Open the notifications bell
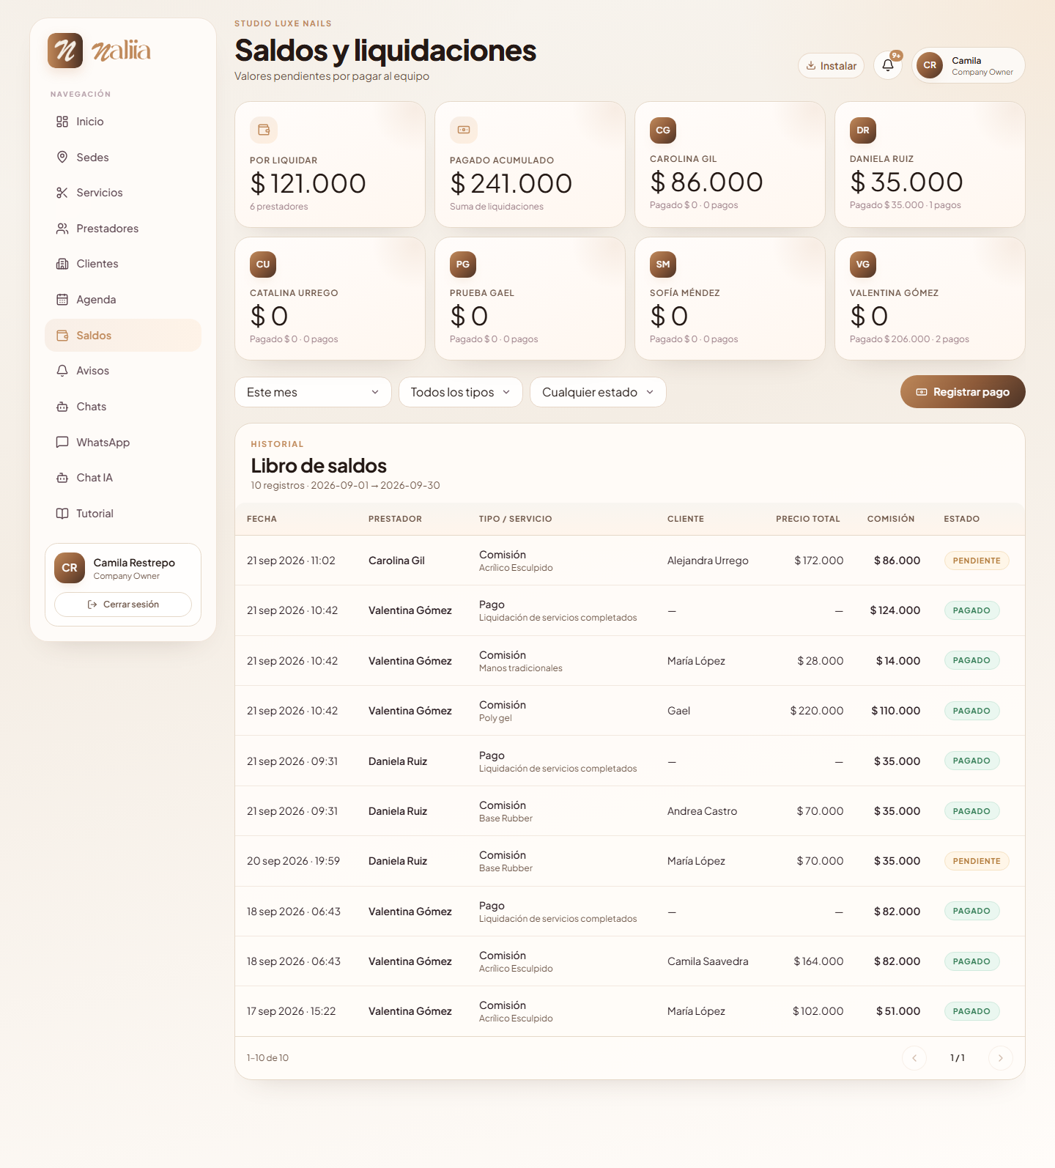1055x1168 pixels. click(888, 65)
